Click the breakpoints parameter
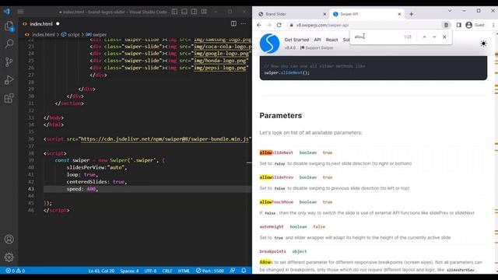This screenshot has width=498, height=280. [x=272, y=251]
